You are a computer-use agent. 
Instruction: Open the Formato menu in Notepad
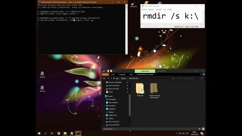[158, 9]
